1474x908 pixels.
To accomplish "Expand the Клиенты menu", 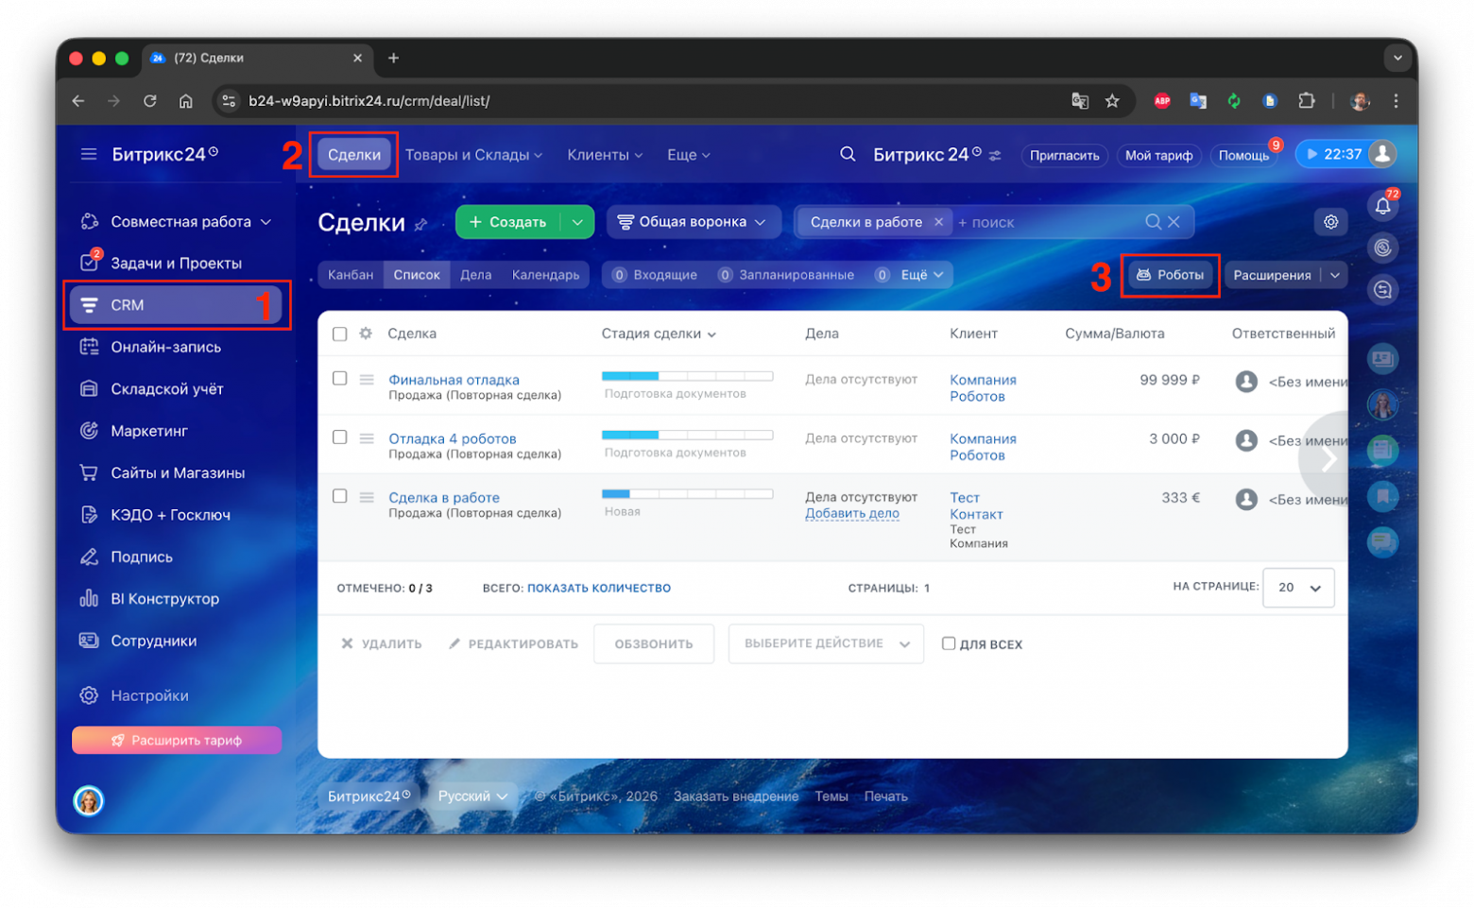I will 605,155.
